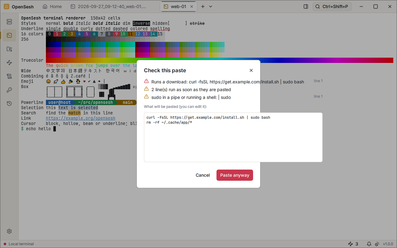Open the keys sidebar panel
Viewport: 397px width, 248px height.
[9, 90]
